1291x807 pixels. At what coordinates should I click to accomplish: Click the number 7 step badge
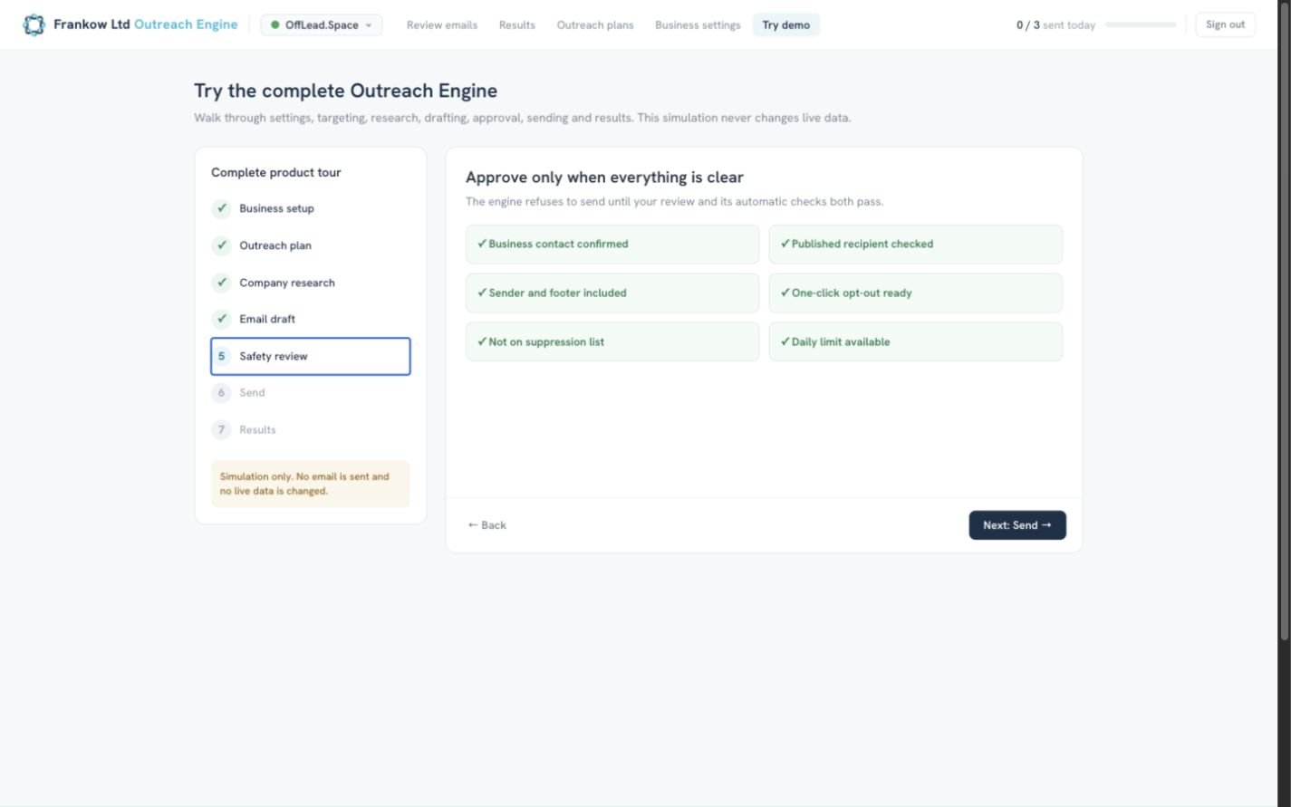tap(222, 429)
